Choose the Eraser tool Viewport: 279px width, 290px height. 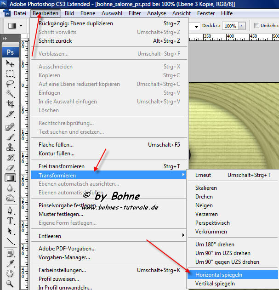10,168
